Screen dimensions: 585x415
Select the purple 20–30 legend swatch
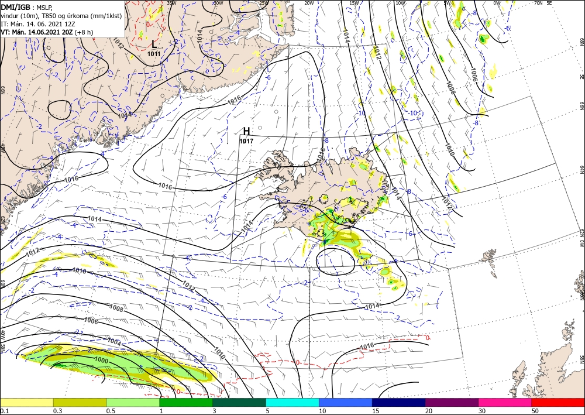pos(452,402)
